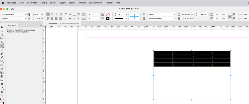Screen dimensions: 249x104
Task: Open the Minion Pro font dropdown
Action: click(25, 15)
